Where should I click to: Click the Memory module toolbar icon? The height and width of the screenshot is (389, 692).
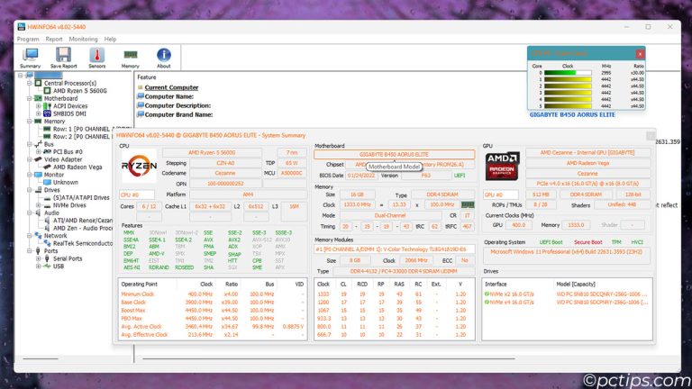tap(130, 58)
